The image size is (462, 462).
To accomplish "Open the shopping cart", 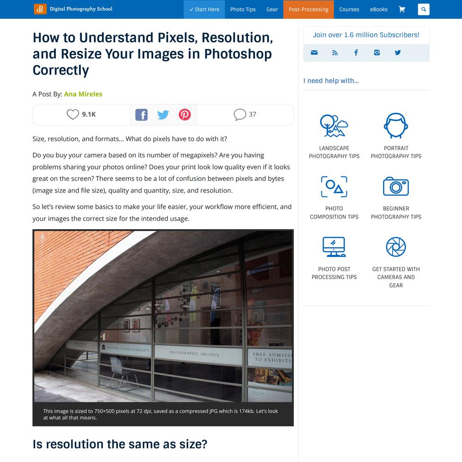I will (x=402, y=9).
